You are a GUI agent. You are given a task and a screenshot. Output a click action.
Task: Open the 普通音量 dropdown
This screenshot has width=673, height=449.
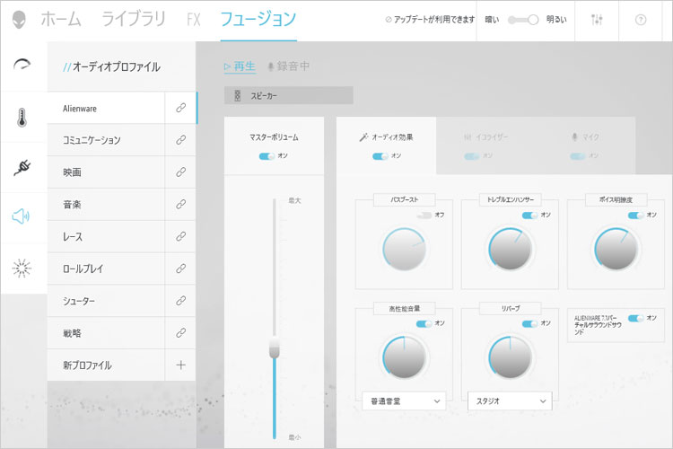[404, 401]
